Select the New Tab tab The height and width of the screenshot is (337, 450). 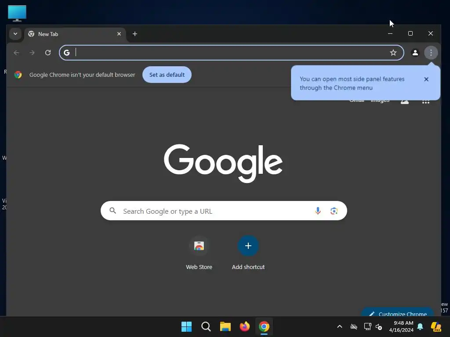75,34
